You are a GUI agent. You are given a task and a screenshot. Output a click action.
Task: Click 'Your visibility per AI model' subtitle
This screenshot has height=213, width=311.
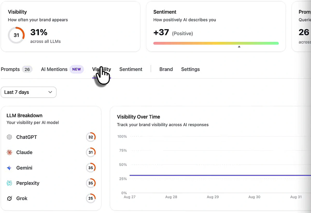pyautogui.click(x=33, y=123)
